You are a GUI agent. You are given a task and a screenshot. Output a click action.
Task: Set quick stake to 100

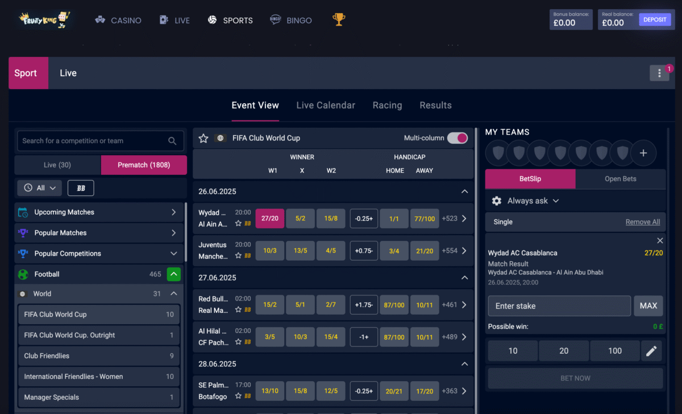pyautogui.click(x=615, y=351)
